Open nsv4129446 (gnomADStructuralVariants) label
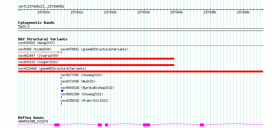This screenshot has height=128, width=272. (x=52, y=68)
